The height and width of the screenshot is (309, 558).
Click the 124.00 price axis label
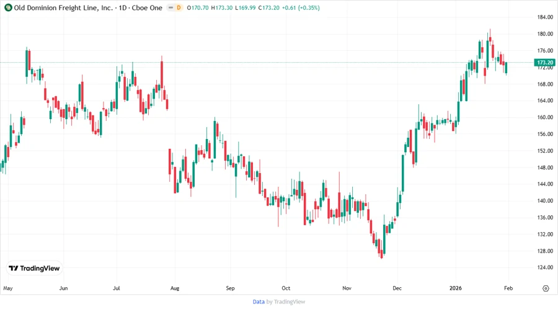pyautogui.click(x=545, y=267)
